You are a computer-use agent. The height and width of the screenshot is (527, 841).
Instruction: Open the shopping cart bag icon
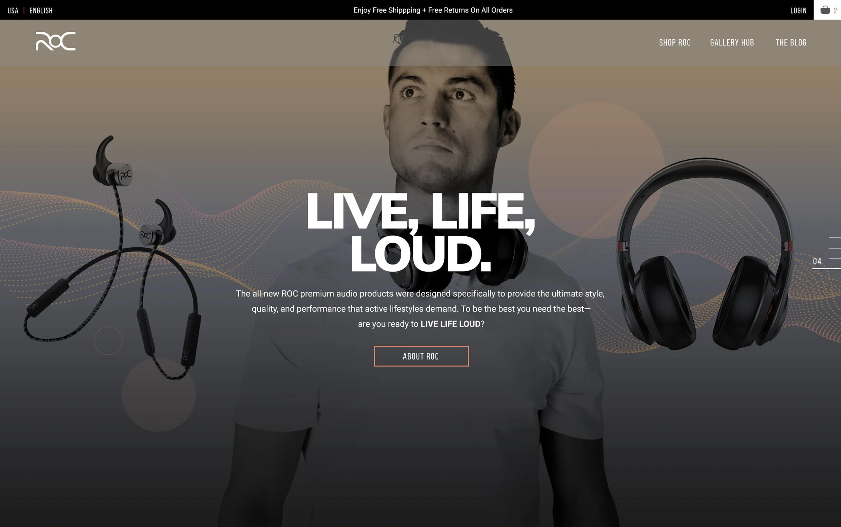(x=825, y=10)
